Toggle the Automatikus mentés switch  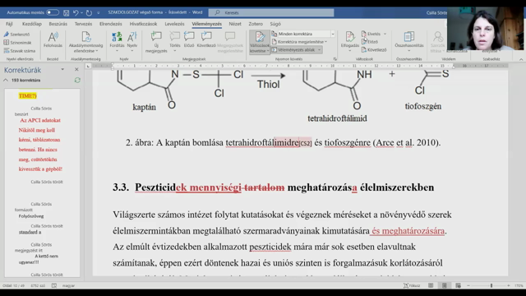[x=53, y=12]
